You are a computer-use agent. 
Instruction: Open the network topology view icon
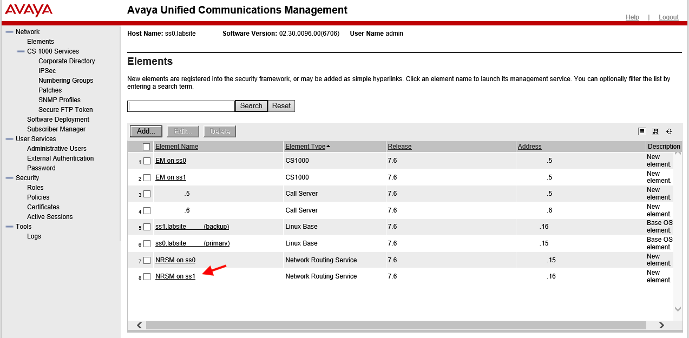[x=655, y=131]
